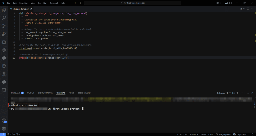Toggle the bottom panel visibility
256x136 pixels.
pyautogui.click(x=226, y=3)
